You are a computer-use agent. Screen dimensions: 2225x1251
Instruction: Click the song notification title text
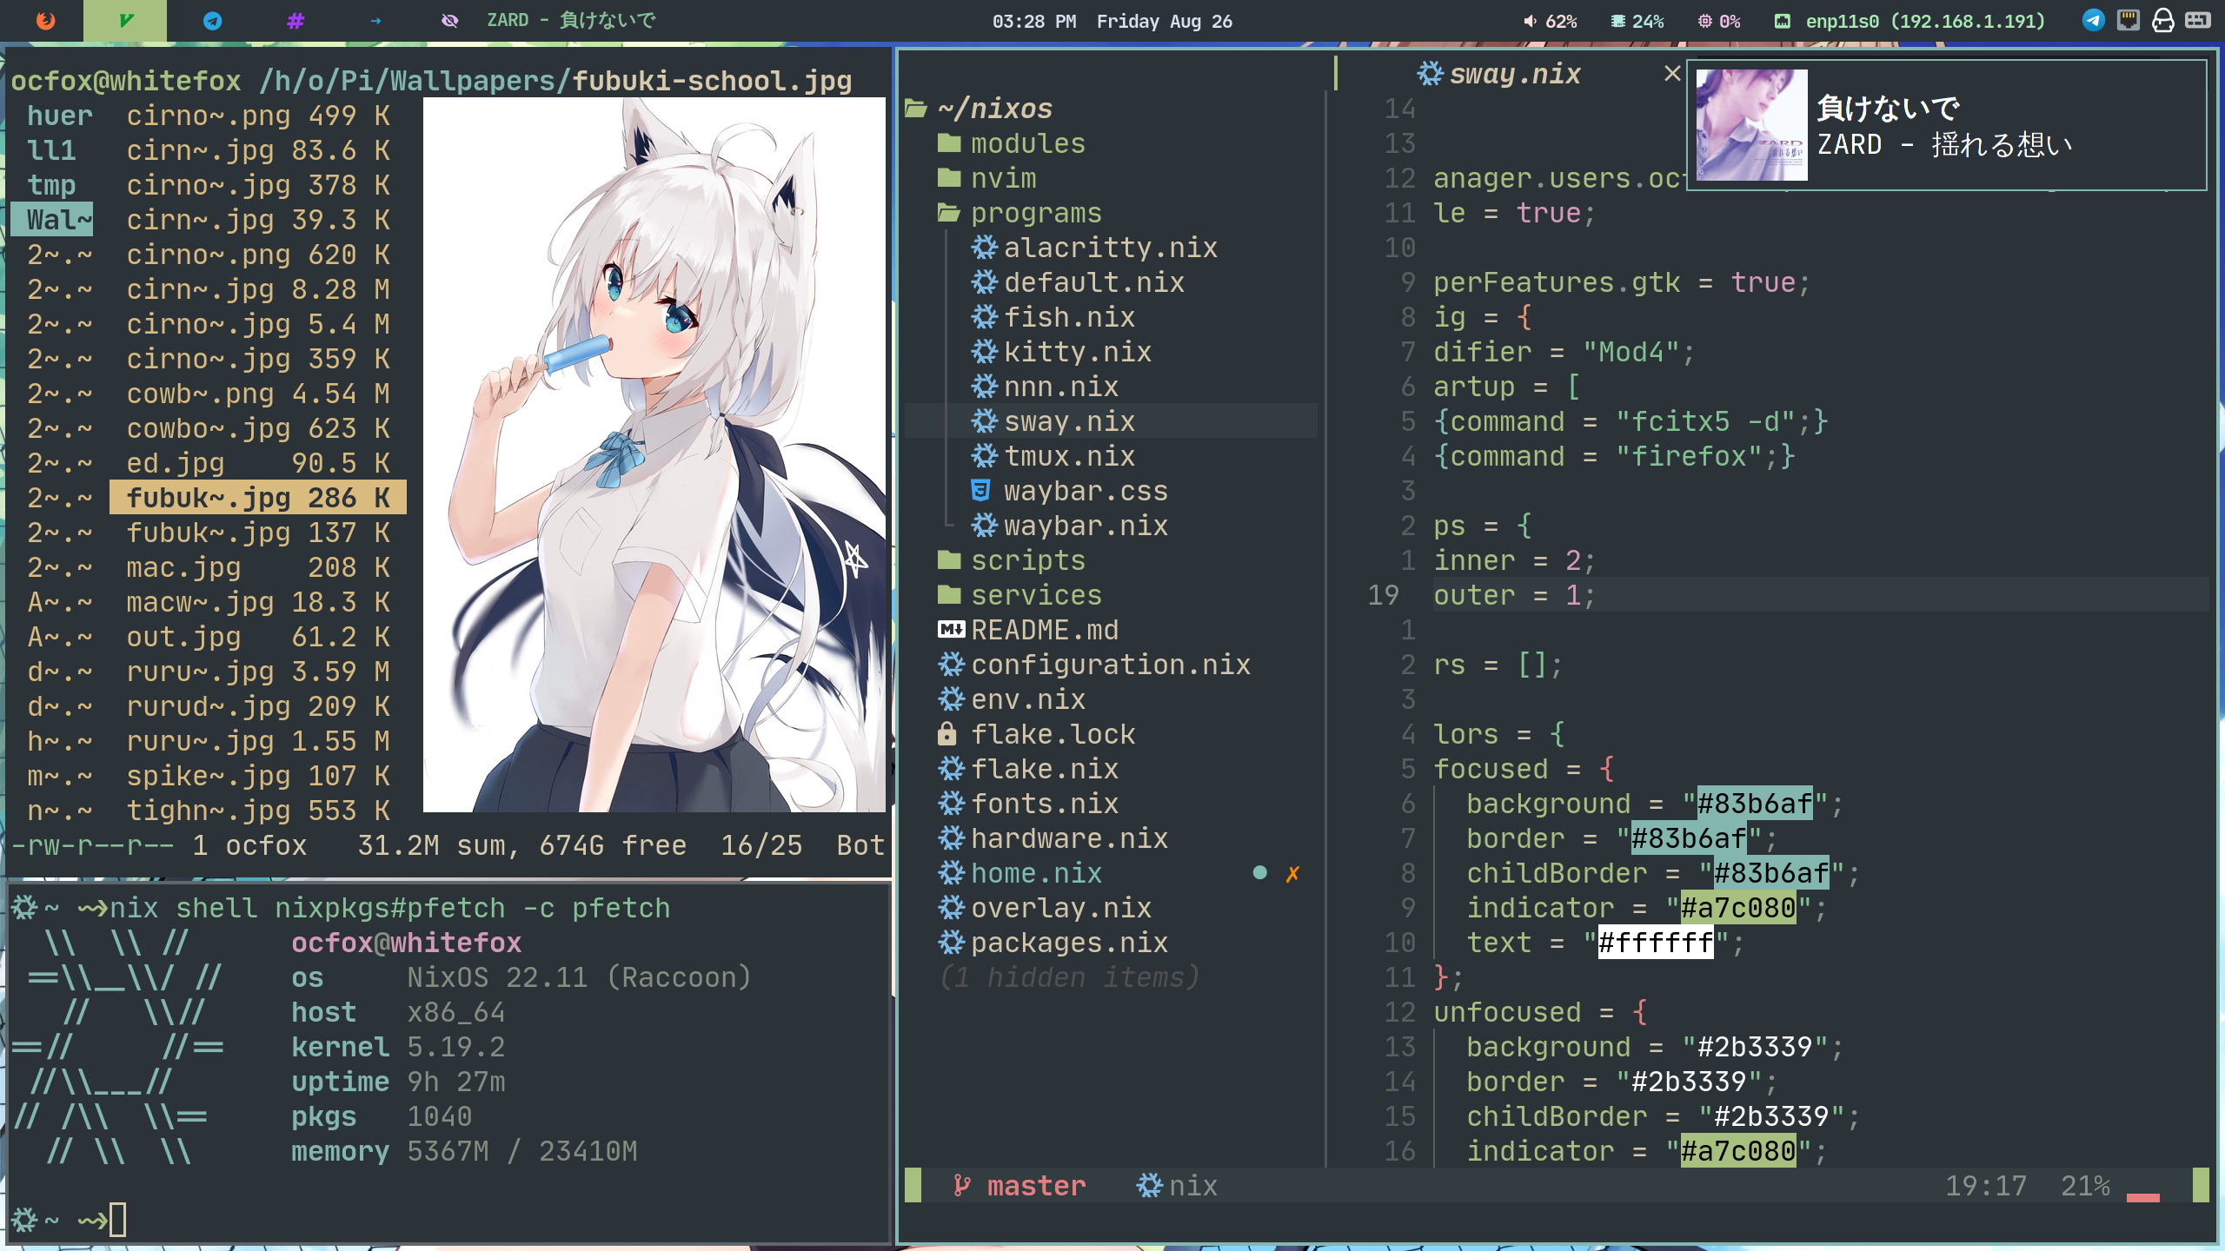1888,109
